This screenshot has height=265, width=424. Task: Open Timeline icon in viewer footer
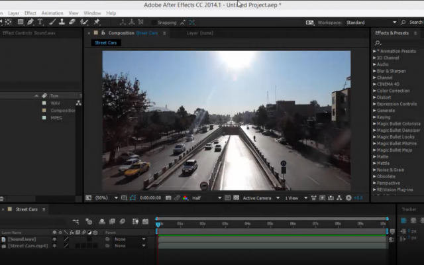(331, 198)
